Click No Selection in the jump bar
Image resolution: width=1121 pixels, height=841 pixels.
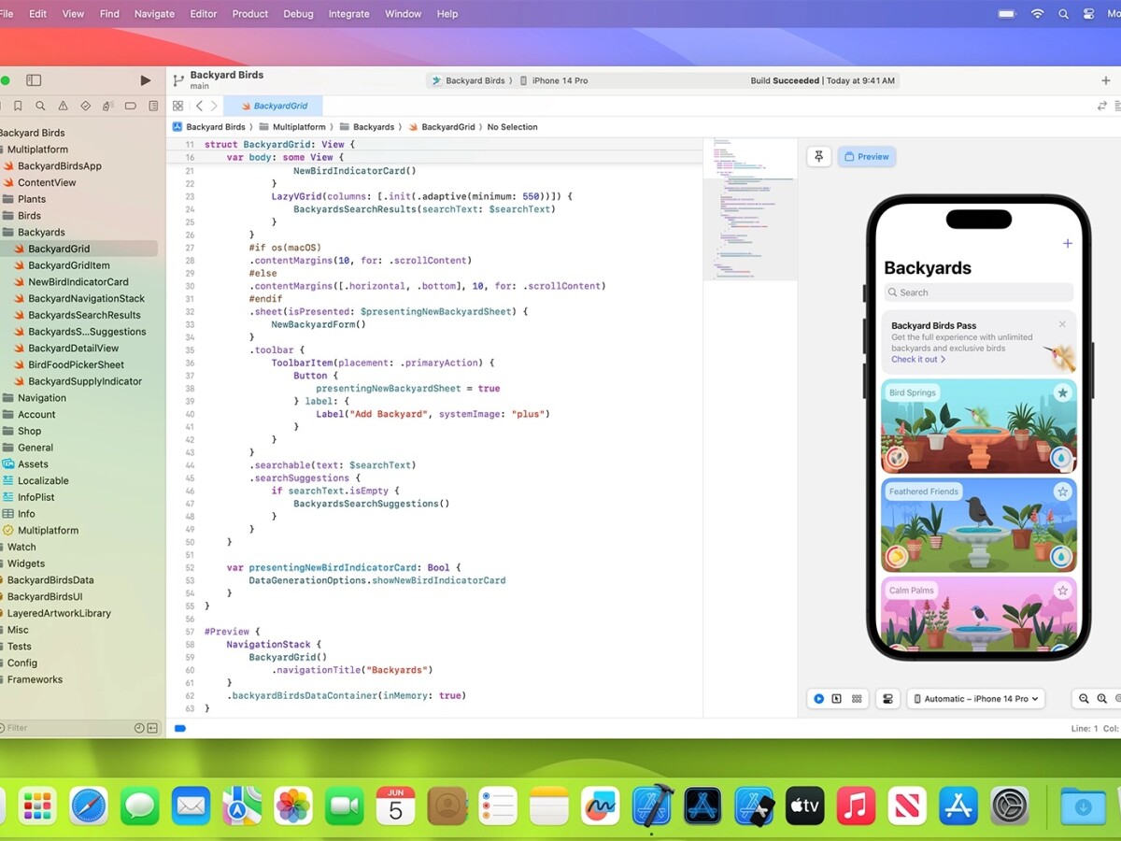pyautogui.click(x=512, y=127)
